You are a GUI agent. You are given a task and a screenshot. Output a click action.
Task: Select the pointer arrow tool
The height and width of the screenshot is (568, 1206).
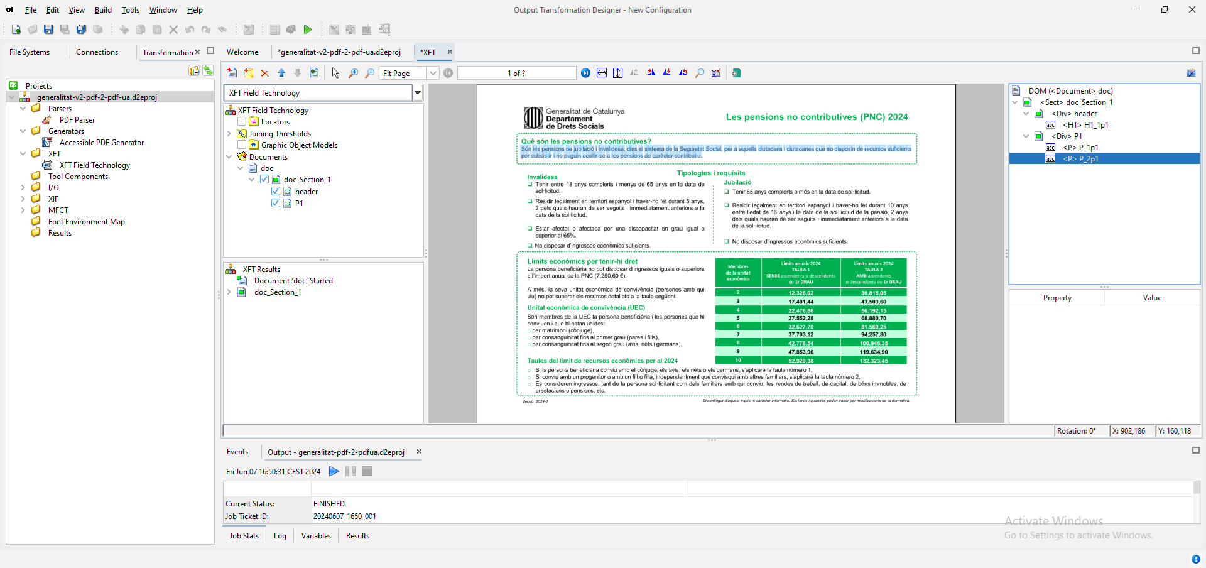pyautogui.click(x=335, y=74)
